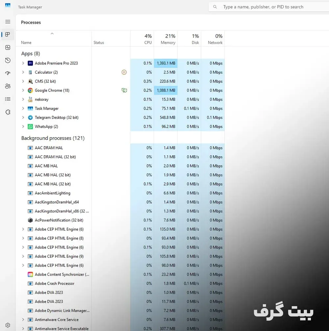Click Premiere Pro memory value 1,393.1 MB
Image resolution: width=329 pixels, height=331 pixels.
pyautogui.click(x=166, y=63)
